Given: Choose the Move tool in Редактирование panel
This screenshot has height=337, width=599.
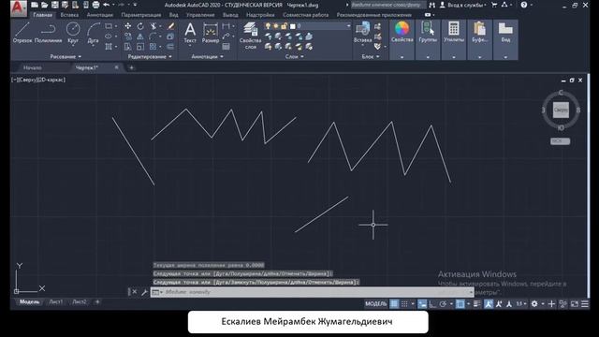Looking at the screenshot, I should tap(127, 26).
